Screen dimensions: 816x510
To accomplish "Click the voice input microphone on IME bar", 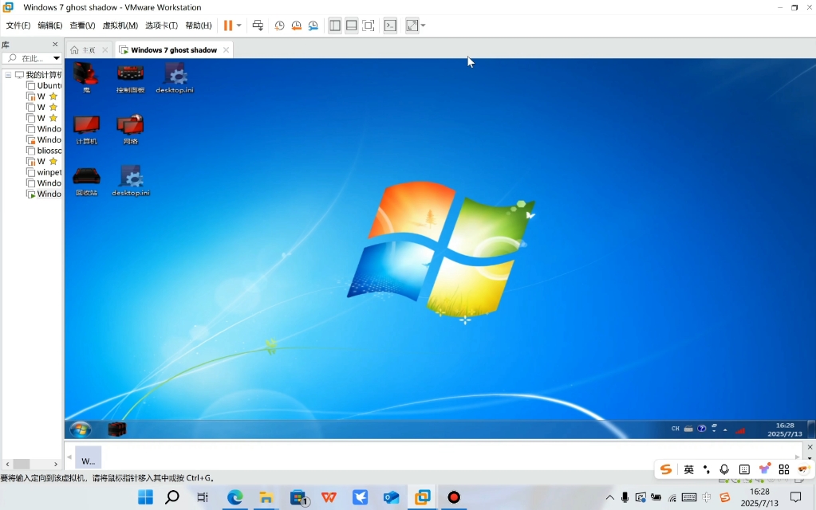I will [724, 469].
